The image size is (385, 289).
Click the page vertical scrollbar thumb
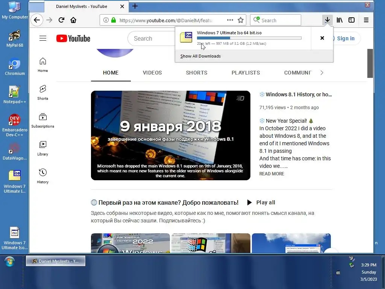(370, 63)
